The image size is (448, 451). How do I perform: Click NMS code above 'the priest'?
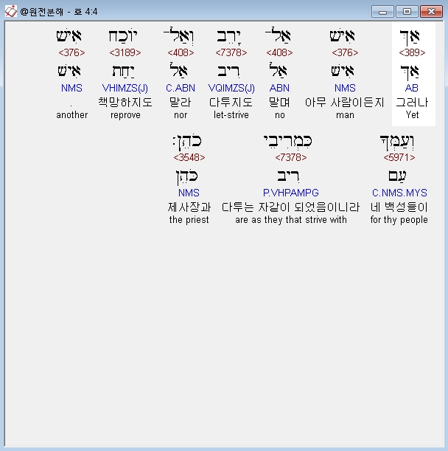click(189, 193)
